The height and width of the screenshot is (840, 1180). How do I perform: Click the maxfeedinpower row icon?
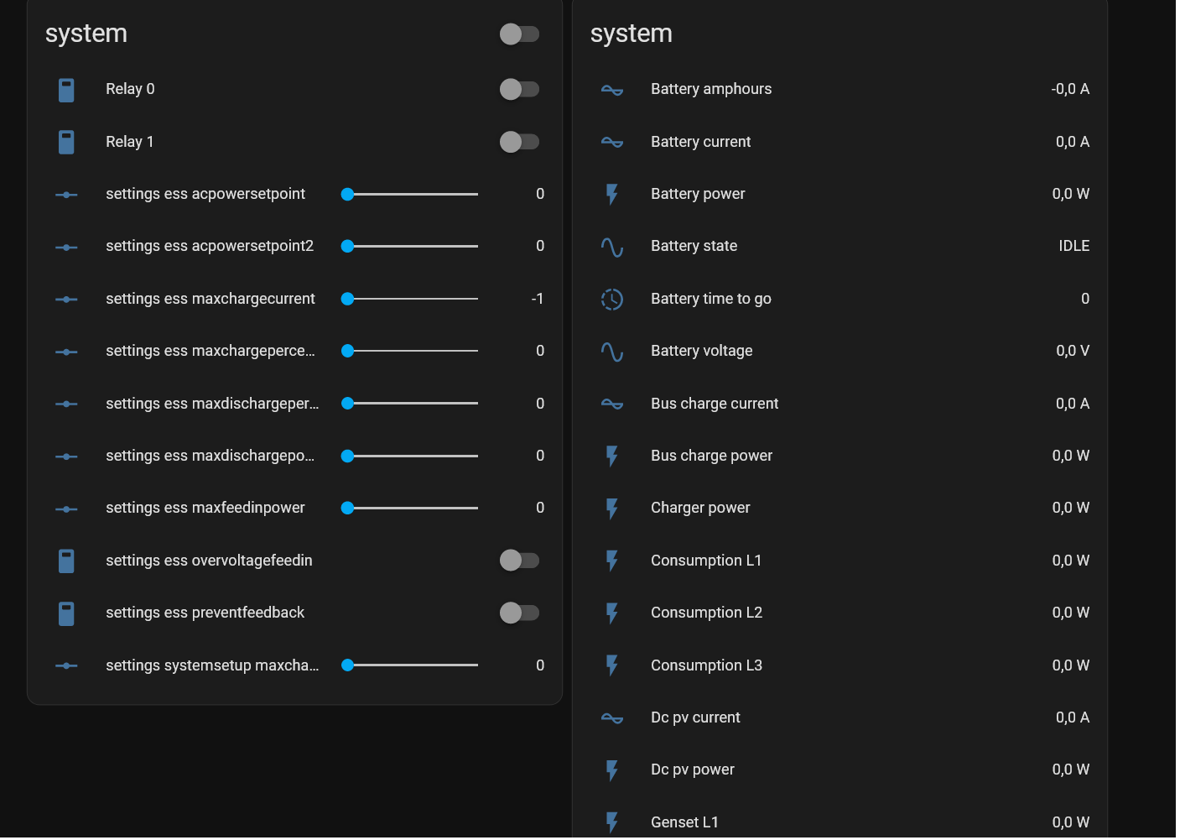point(66,509)
